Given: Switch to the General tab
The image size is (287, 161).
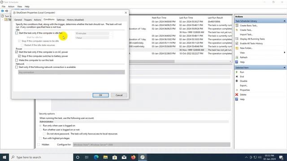Looking at the screenshot, I should pos(18,20).
